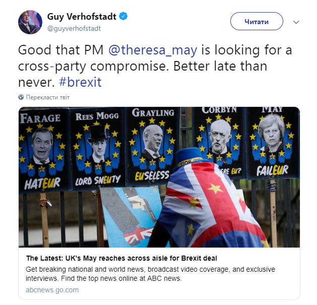Expand the tweet options chevron
The width and height of the screenshot is (317, 305).
click(x=296, y=22)
